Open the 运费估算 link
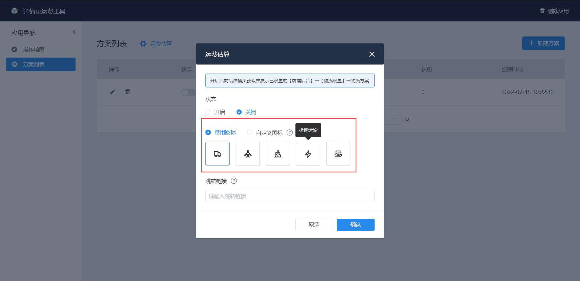 pyautogui.click(x=161, y=44)
